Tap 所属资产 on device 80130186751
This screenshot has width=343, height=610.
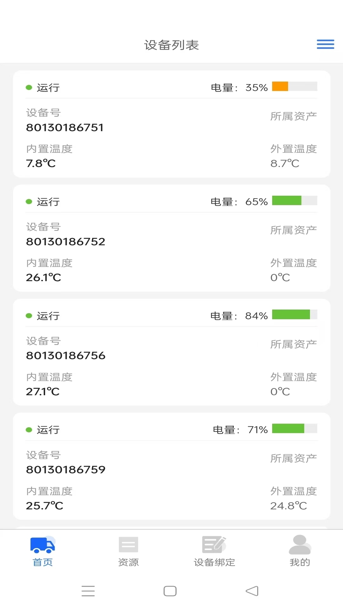click(293, 116)
